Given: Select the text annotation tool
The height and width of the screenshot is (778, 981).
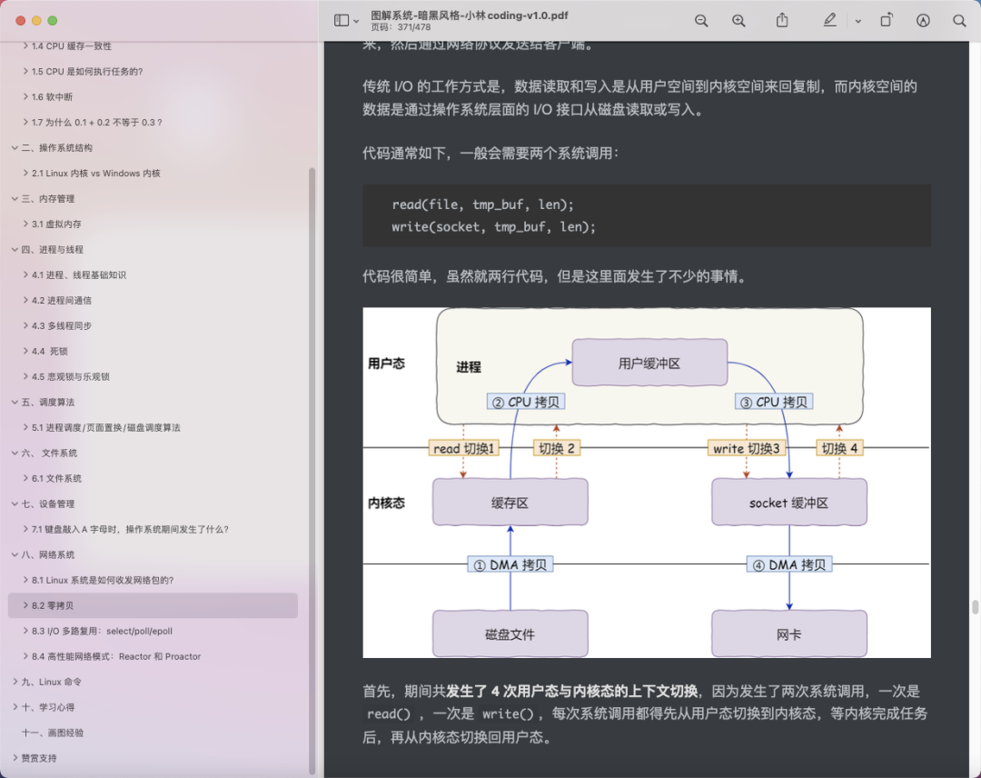Looking at the screenshot, I should click(923, 20).
